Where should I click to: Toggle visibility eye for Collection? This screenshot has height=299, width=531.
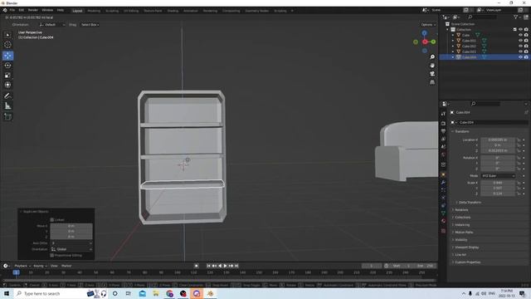pyautogui.click(x=520, y=30)
